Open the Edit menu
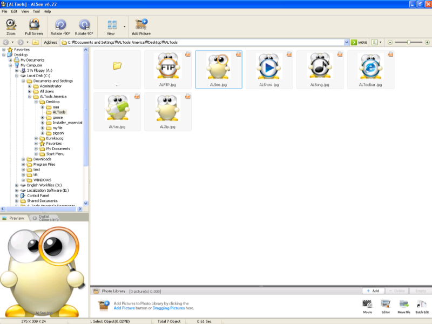 click(x=14, y=11)
